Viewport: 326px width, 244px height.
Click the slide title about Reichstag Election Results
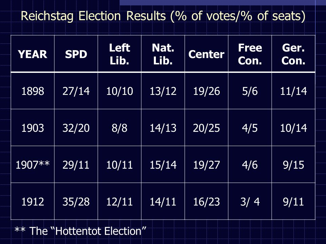[163, 16]
